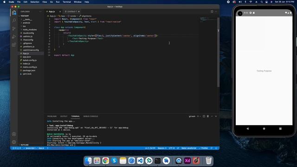Viewport: 297px width, 167px height.
Task: Select App.js in the file explorer
Action: point(26,54)
